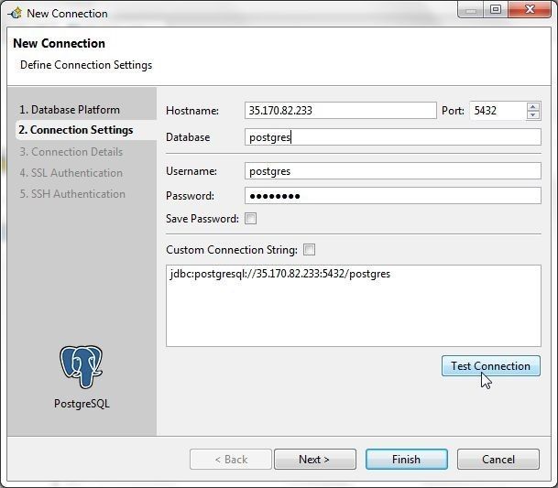Focus the Hostname input field

[340, 111]
